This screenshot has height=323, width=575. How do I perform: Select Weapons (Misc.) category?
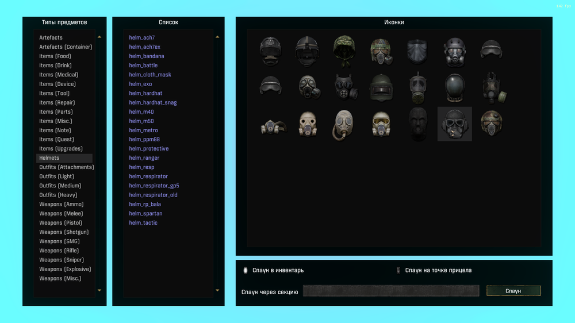click(x=60, y=278)
